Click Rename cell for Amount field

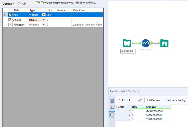pyautogui.click(x=63, y=20)
